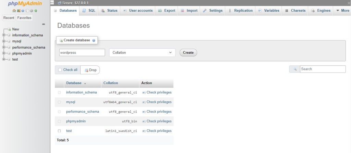Open navigation panel settings gear icon
The image size is (351, 153).
31,11
